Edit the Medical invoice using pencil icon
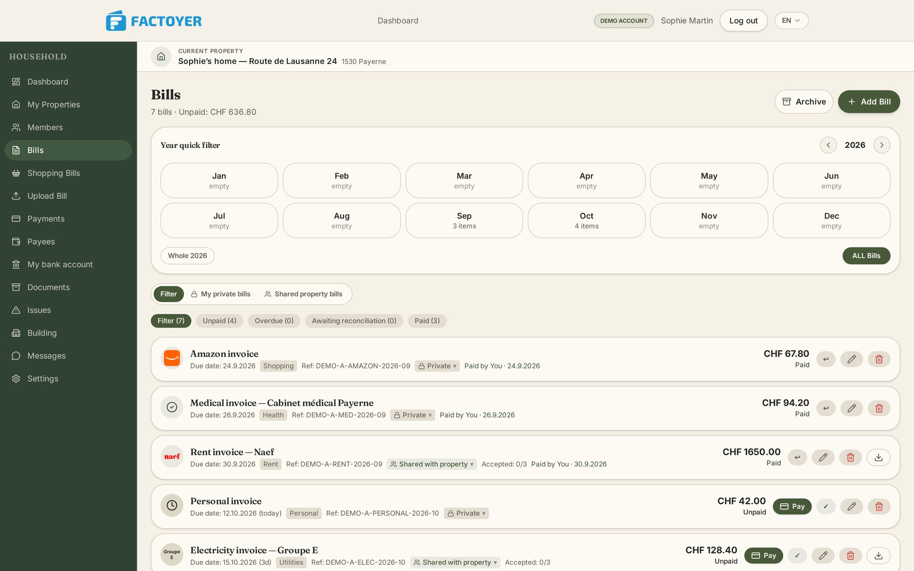Screen dimensions: 914x571 click(x=851, y=408)
